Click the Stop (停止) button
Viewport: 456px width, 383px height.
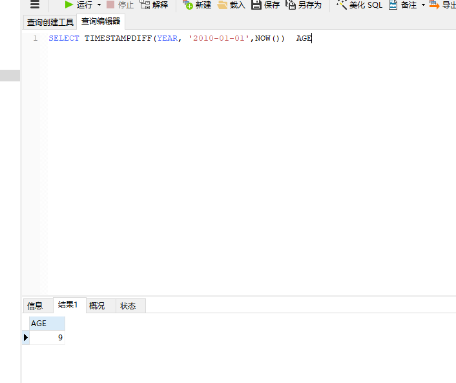pyautogui.click(x=120, y=5)
